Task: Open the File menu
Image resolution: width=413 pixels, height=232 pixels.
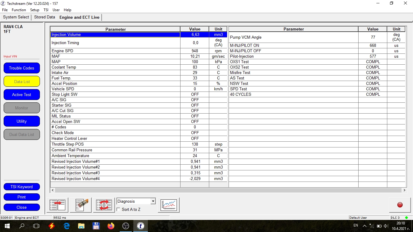Action: (5, 10)
